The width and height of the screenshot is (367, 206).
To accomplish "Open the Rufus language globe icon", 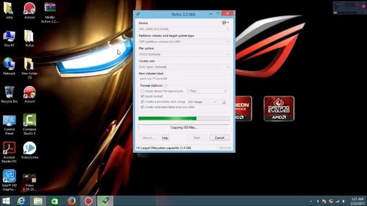I will [225, 22].
